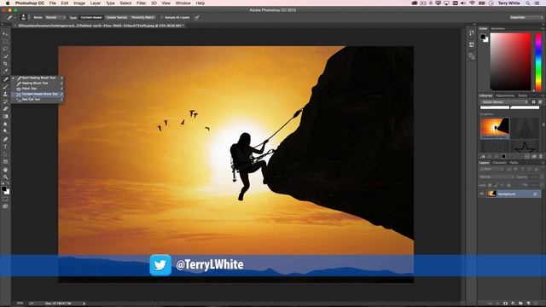The image size is (546, 307).
Task: Select the Path Selection tool
Action: pyautogui.click(x=5, y=154)
